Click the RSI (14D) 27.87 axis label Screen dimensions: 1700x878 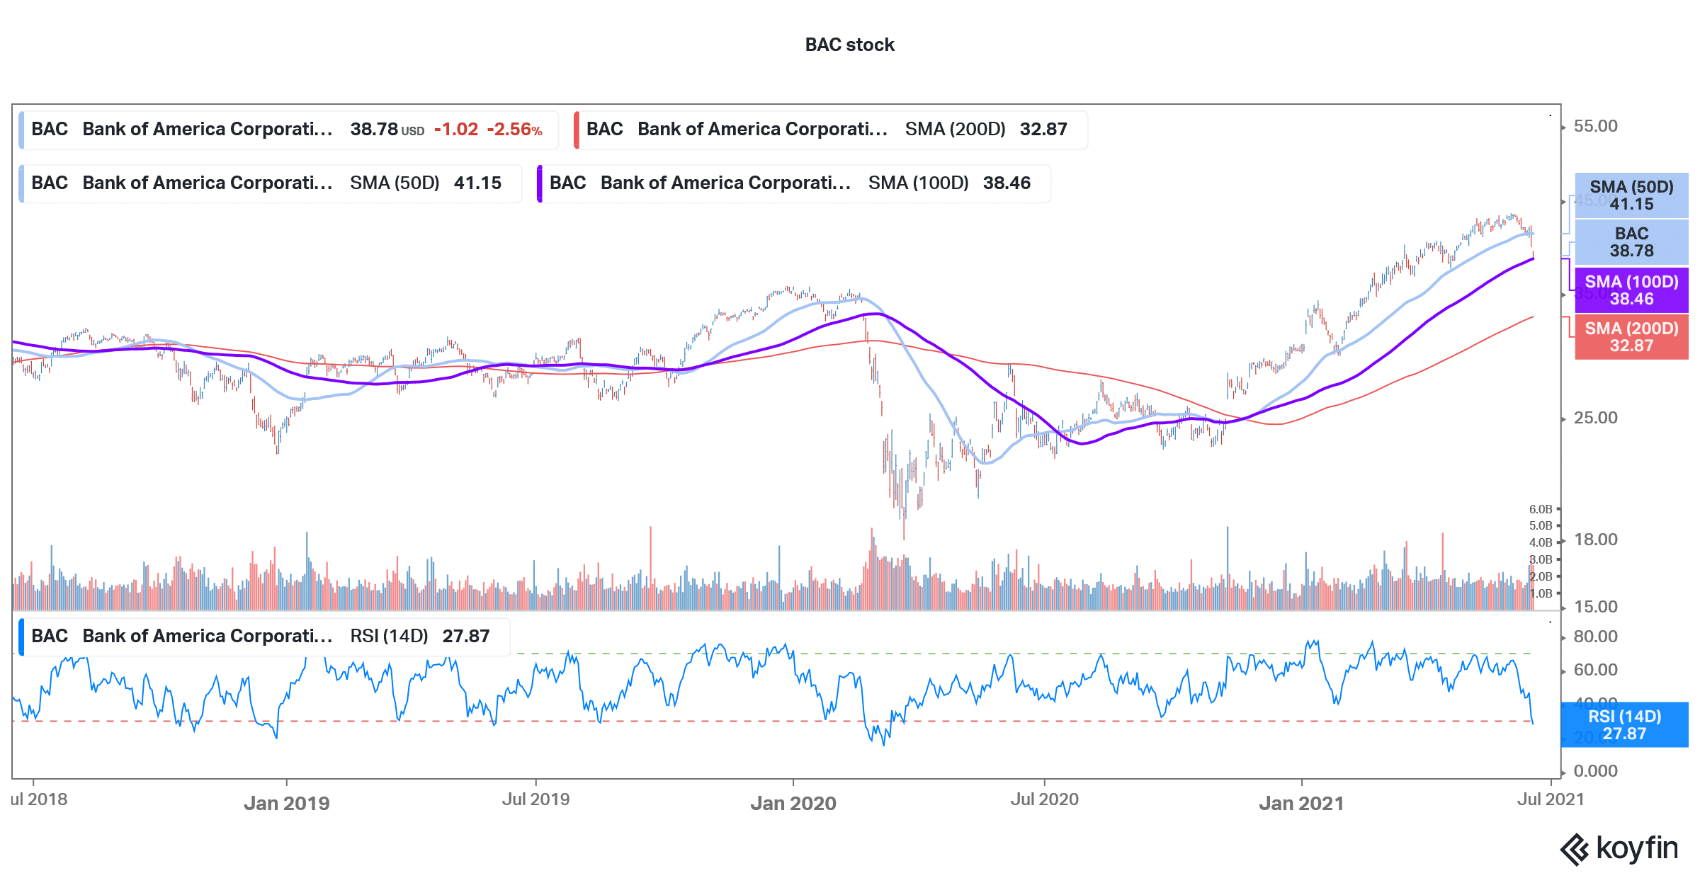[1624, 725]
